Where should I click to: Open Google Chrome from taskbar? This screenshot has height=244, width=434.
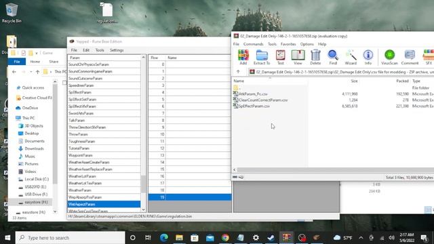pos(225,238)
